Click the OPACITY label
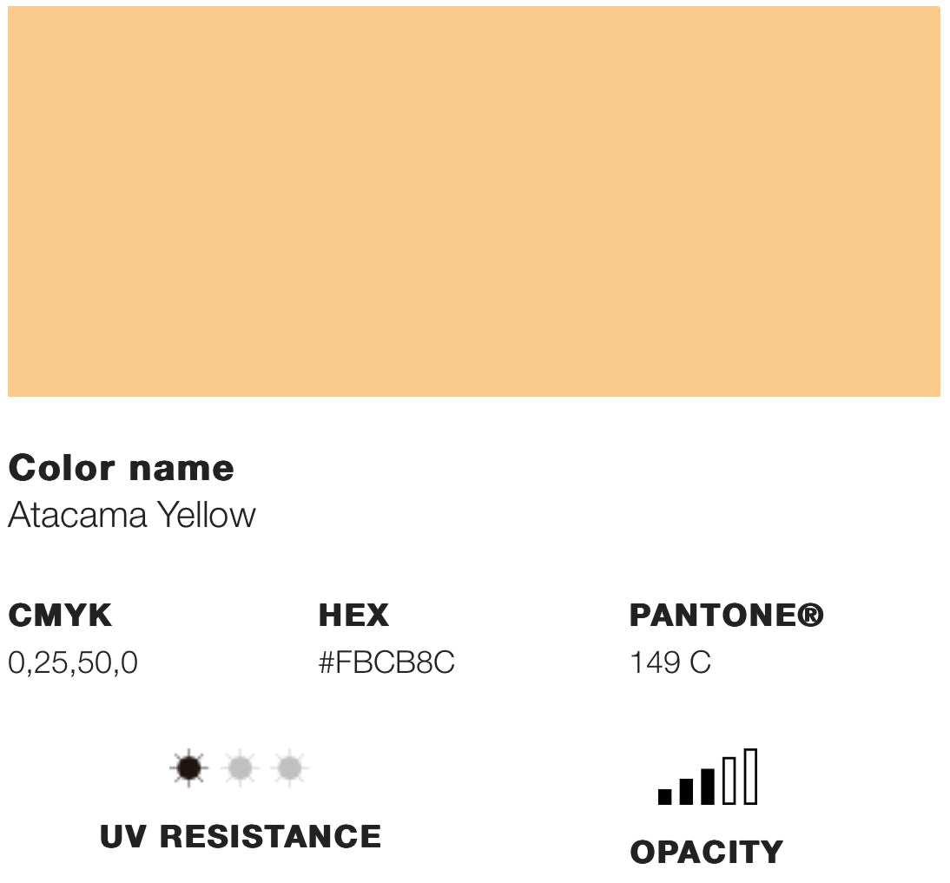 click(706, 852)
